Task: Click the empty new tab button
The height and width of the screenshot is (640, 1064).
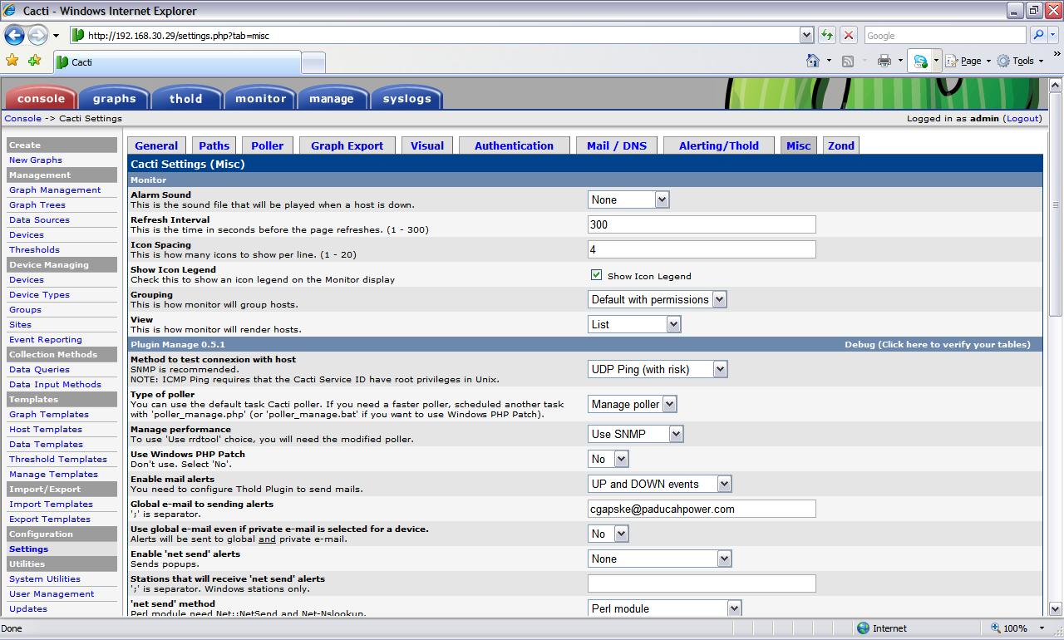Action: click(313, 62)
